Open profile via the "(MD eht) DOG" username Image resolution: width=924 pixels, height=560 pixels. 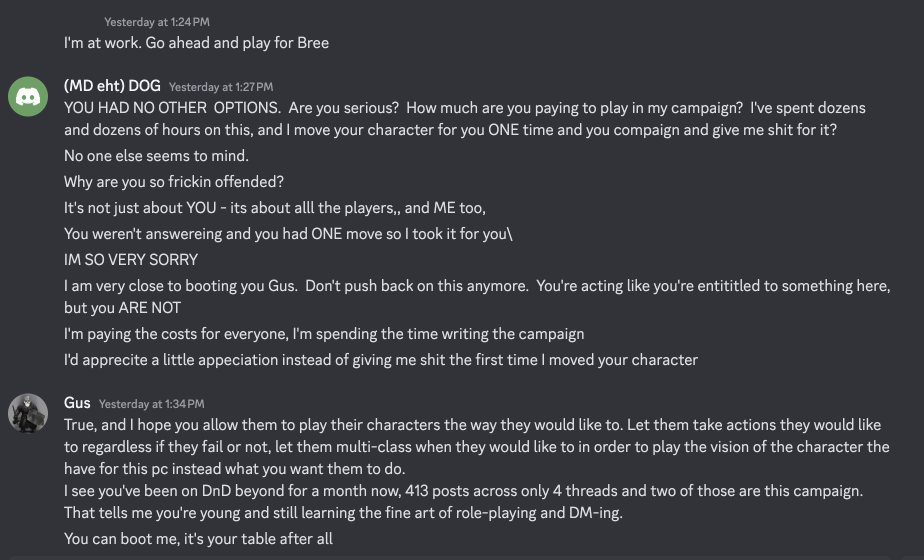112,85
